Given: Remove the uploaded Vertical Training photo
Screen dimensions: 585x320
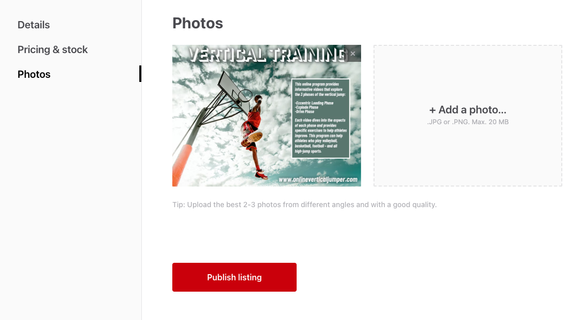Looking at the screenshot, I should [352, 54].
